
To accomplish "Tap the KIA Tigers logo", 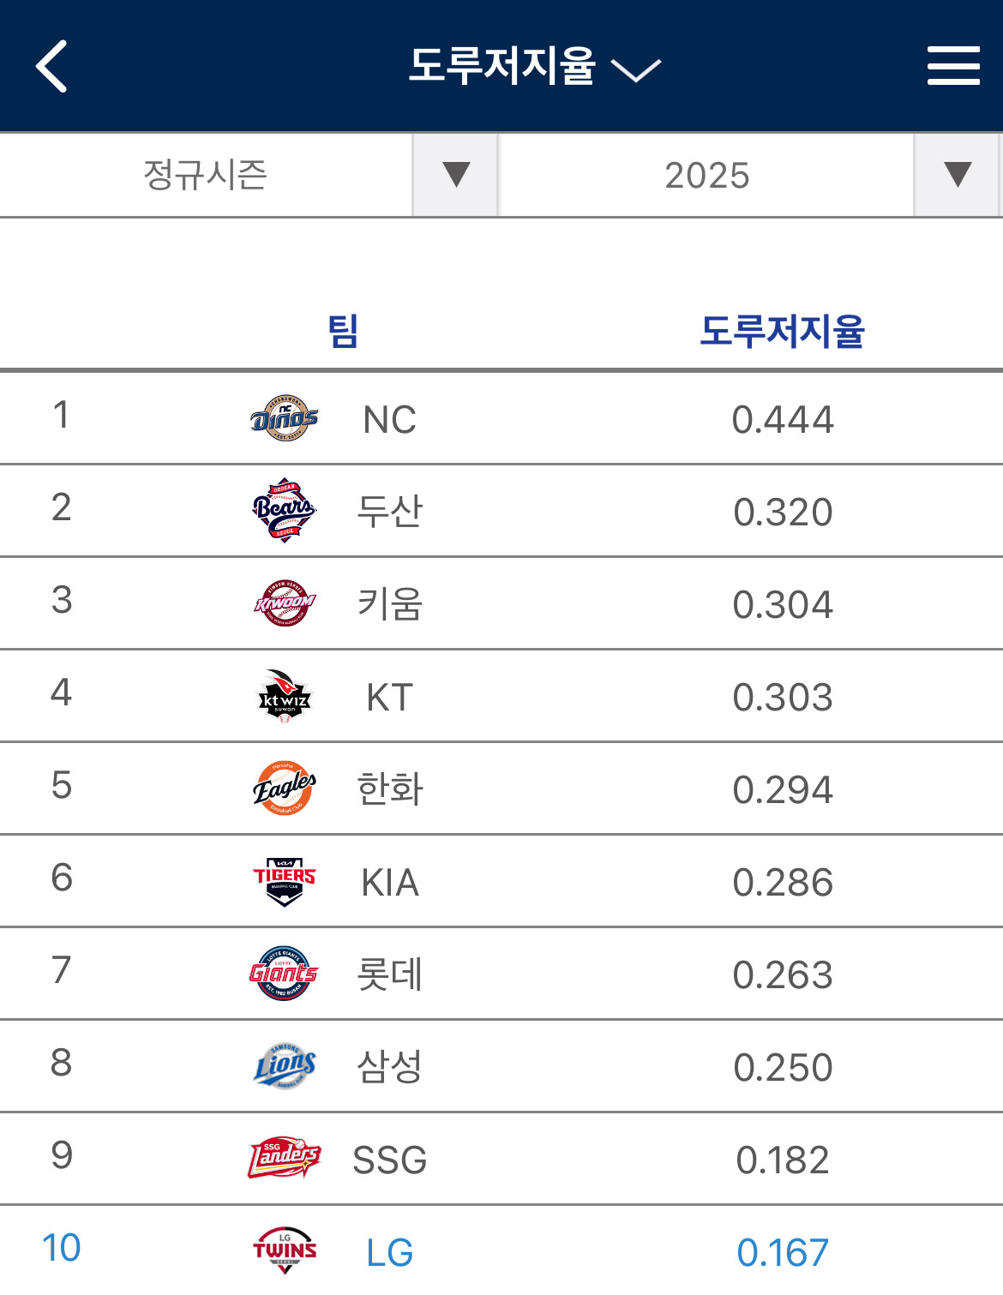I will tap(285, 881).
